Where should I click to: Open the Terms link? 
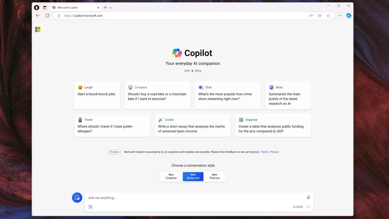point(264,152)
